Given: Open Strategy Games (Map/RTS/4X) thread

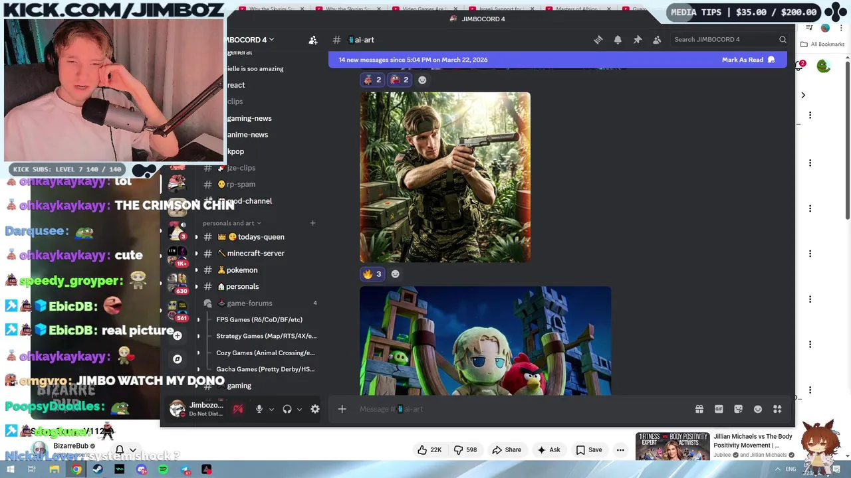Looking at the screenshot, I should tap(266, 336).
